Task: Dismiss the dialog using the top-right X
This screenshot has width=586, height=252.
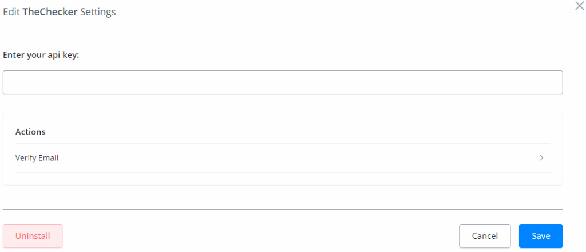Action: 579,6
